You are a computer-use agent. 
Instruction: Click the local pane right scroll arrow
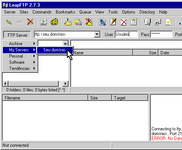coord(66,84)
